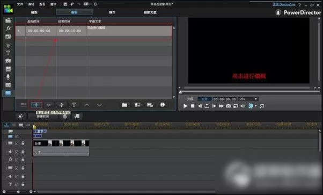Move subtitle down with the chevron
The height and width of the screenshot is (195, 323).
(x=99, y=105)
